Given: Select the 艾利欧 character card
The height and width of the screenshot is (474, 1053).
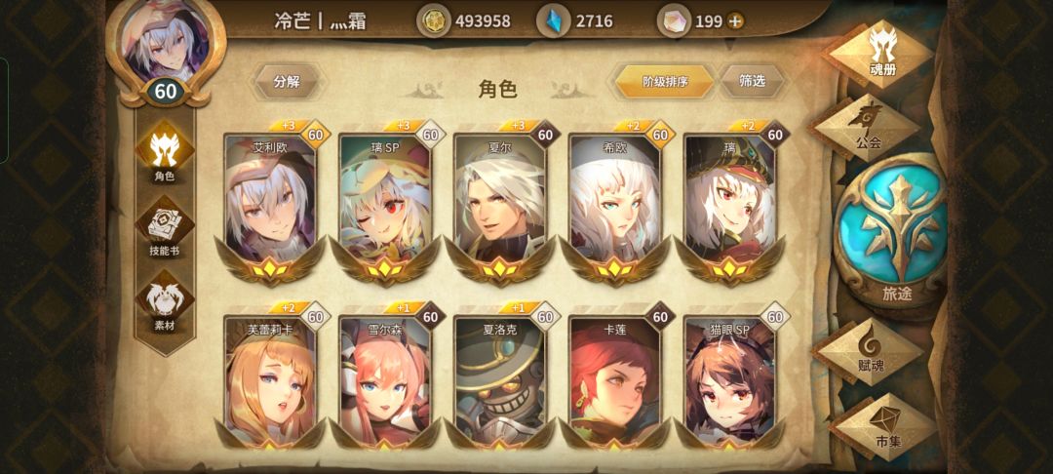Looking at the screenshot, I should point(271,203).
